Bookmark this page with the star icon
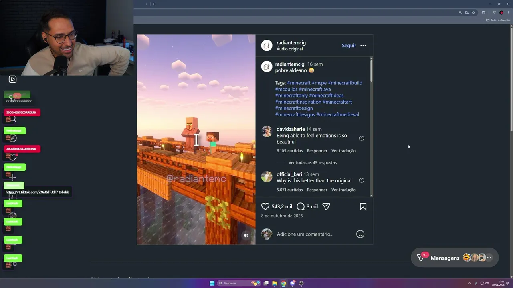The width and height of the screenshot is (513, 288). click(473, 13)
